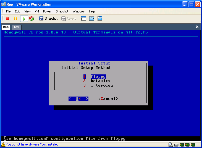Click the hard disk device status icon
This screenshot has width=202, height=148.
click(176, 145)
